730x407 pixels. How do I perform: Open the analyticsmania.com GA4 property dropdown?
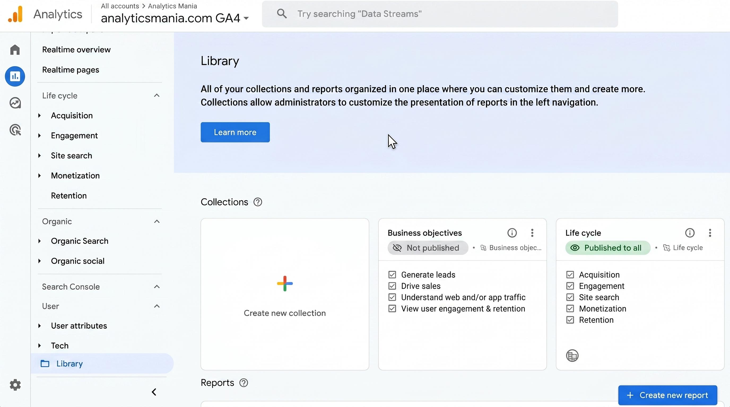[175, 18]
